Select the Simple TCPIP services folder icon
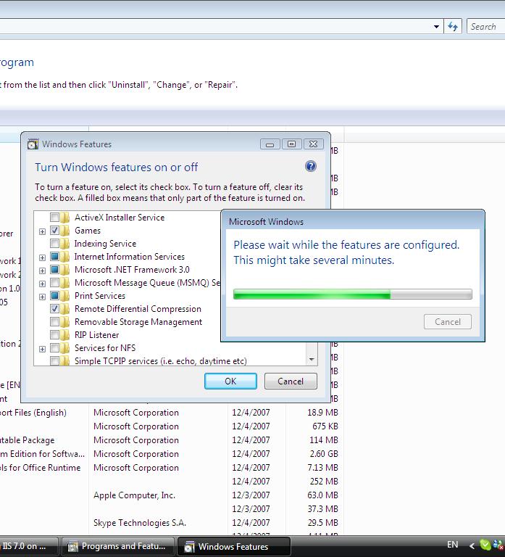The image size is (505, 557). coord(64,361)
